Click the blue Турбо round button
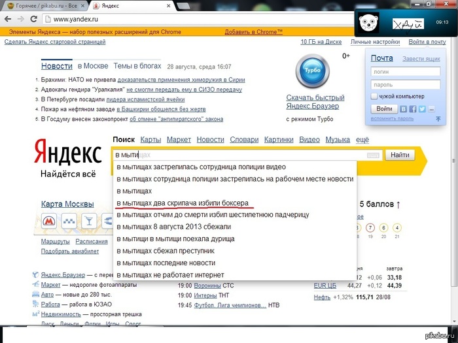Screen dimensions: 458x343 click(313, 71)
